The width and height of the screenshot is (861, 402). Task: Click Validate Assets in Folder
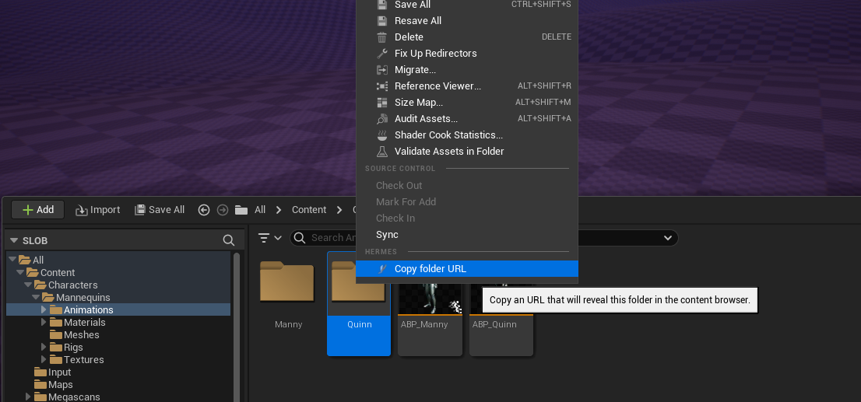pos(448,152)
